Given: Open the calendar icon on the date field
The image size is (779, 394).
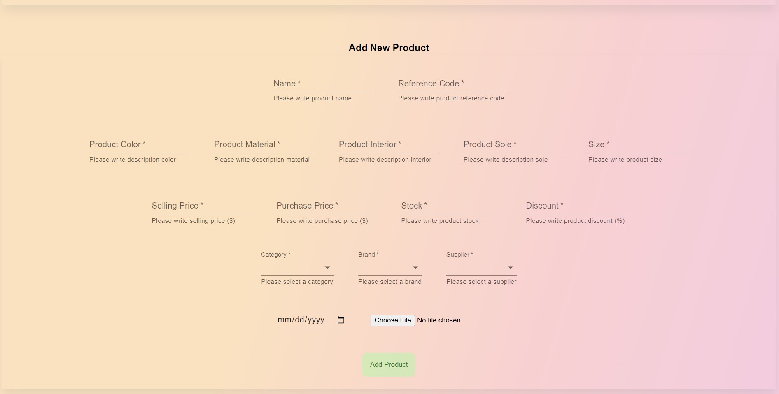Looking at the screenshot, I should (341, 320).
